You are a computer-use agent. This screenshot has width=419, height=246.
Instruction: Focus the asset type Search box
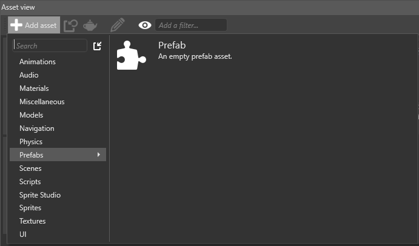[51, 45]
